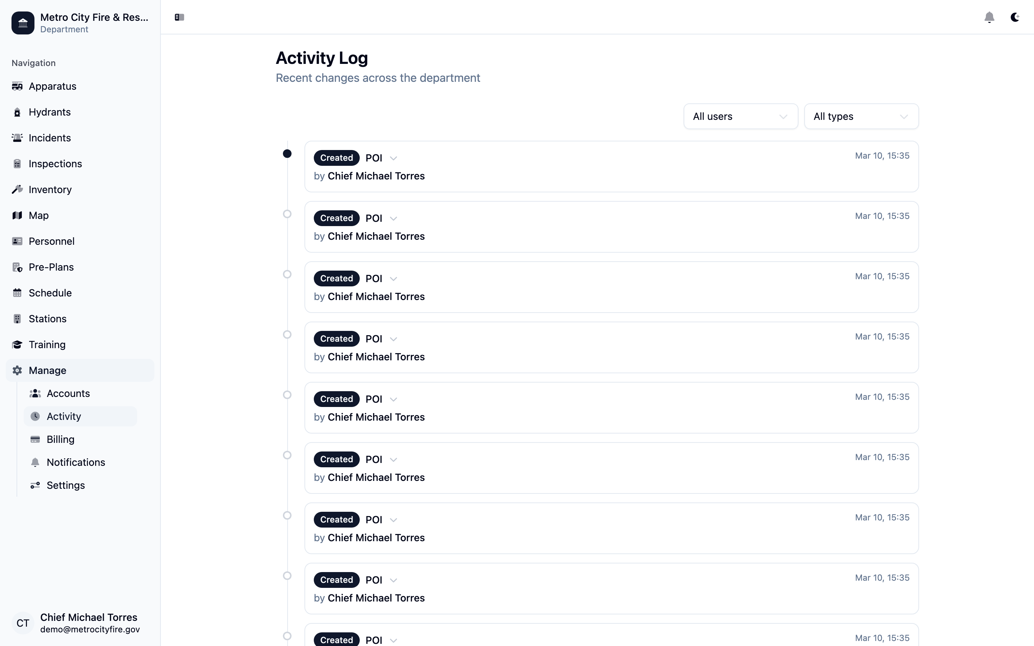
Task: Click the Incidents siren icon
Action: click(x=17, y=138)
